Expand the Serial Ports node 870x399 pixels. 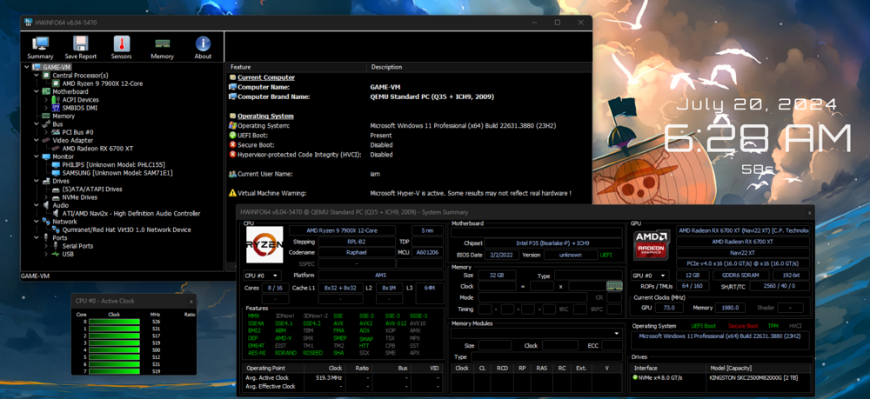(46, 246)
